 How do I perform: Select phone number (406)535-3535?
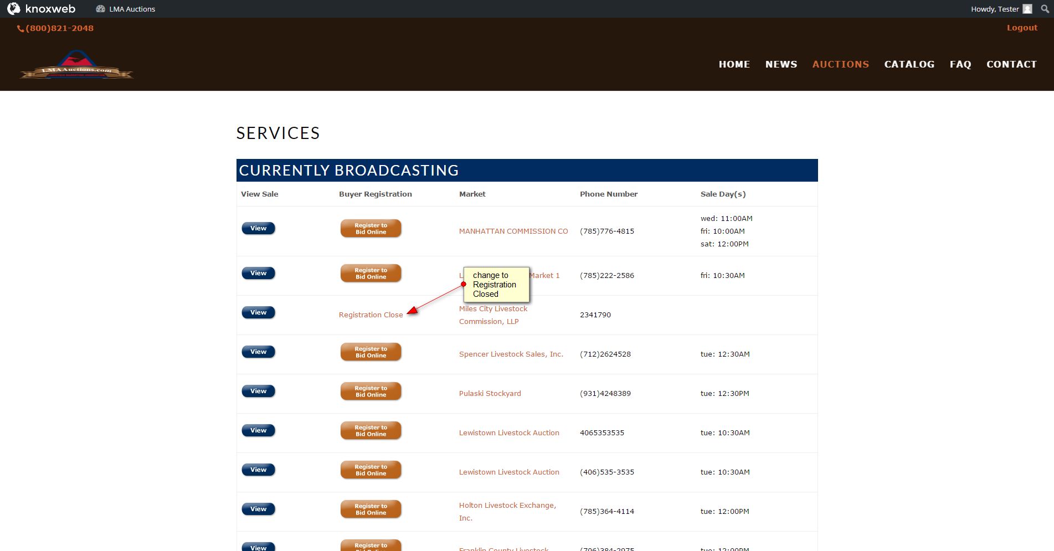tap(607, 472)
